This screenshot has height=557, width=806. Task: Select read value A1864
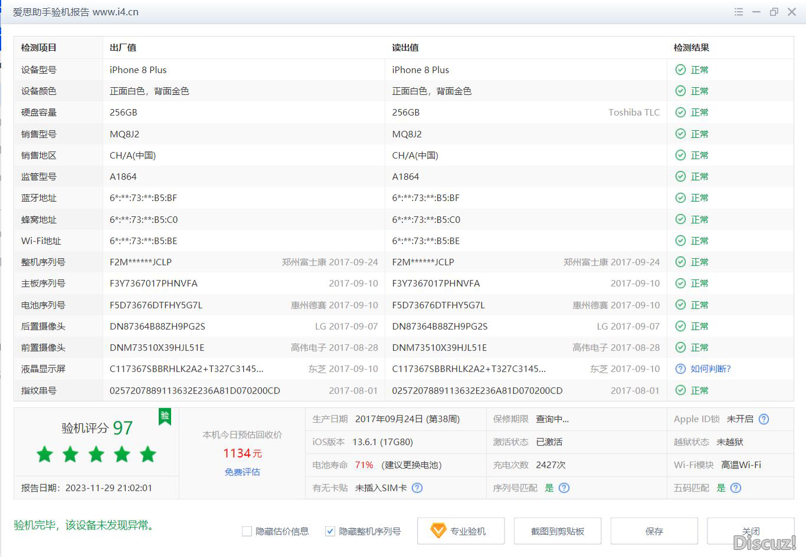[x=405, y=176]
